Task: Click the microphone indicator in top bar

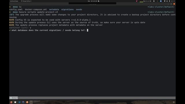Action: click(x=170, y=1)
